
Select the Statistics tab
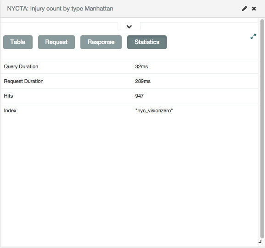click(x=147, y=42)
